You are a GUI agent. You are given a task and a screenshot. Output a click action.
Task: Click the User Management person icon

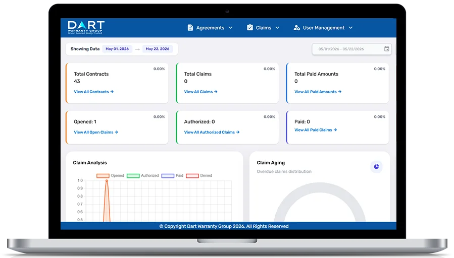point(296,28)
